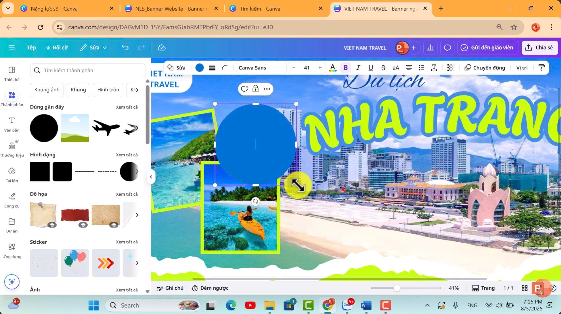Toggle strikethrough formatting
This screenshot has height=314, width=561.
383,68
